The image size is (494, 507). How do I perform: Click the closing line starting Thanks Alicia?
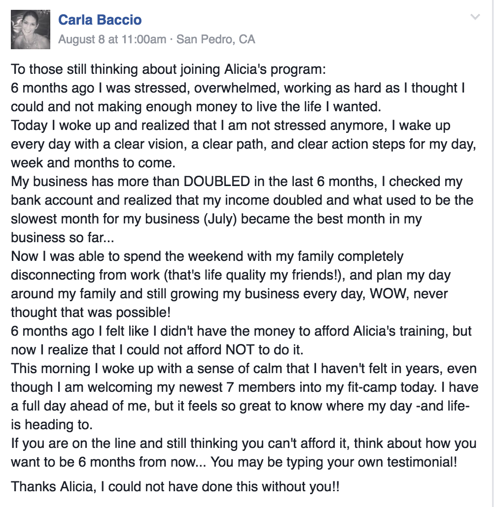tap(175, 487)
